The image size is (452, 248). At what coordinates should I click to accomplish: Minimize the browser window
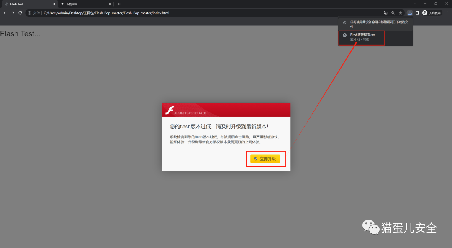pos(425,3)
